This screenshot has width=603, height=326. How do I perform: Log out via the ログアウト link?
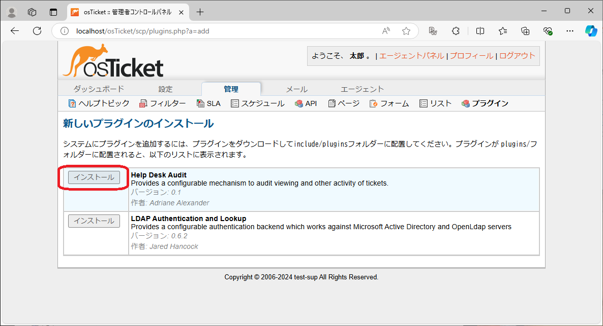pyautogui.click(x=517, y=56)
